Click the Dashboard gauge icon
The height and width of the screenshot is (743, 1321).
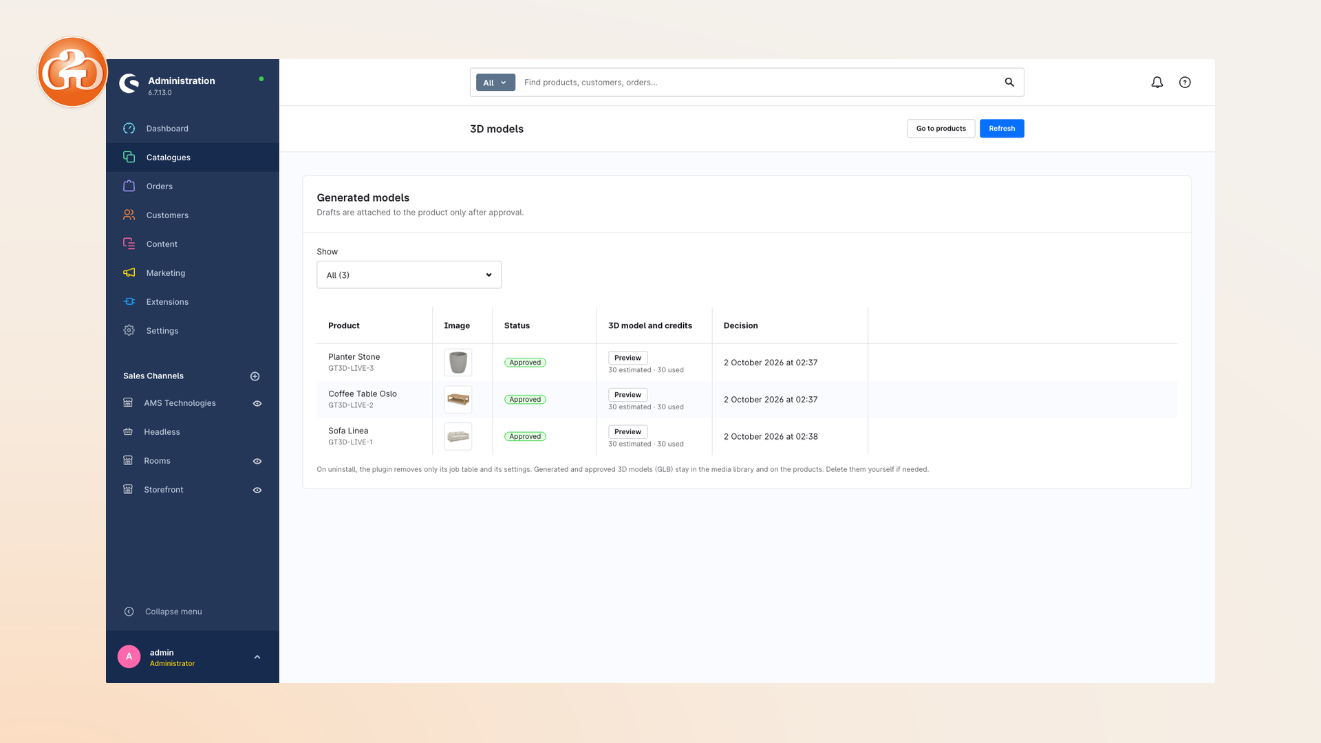tap(129, 129)
